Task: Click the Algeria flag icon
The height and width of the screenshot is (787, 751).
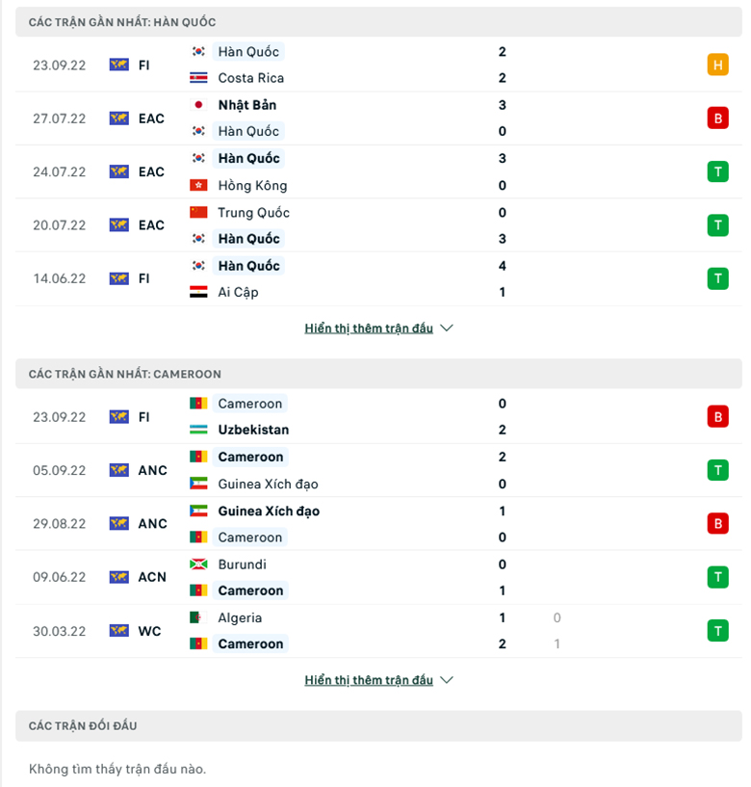Action: click(x=198, y=617)
